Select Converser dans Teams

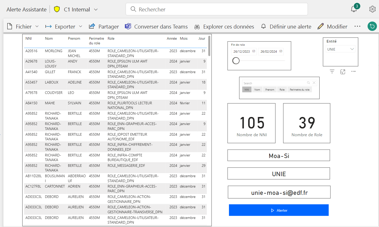[x=156, y=26]
